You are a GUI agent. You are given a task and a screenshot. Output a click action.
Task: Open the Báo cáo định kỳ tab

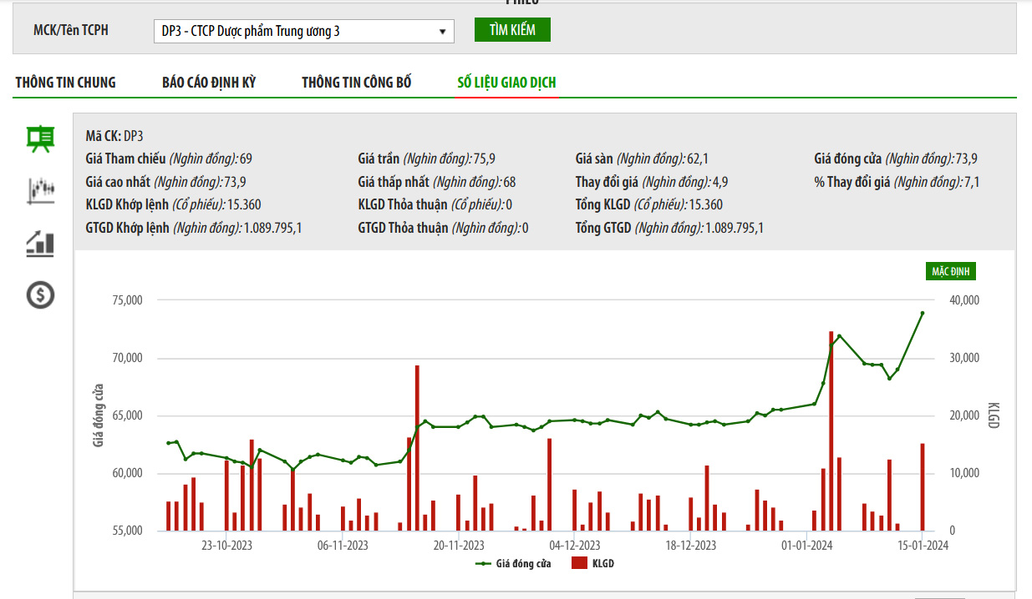point(209,83)
